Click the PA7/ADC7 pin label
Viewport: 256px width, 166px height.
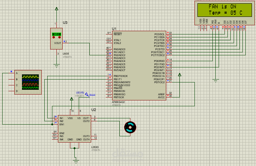(119, 70)
